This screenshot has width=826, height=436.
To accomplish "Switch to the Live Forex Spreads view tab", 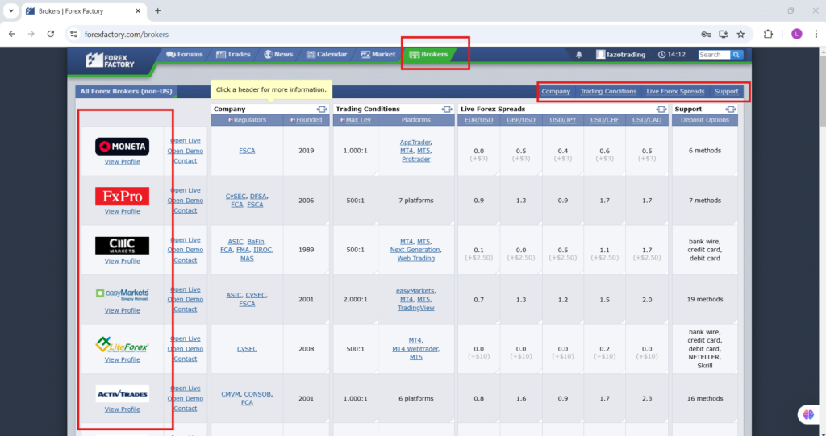I will pyautogui.click(x=675, y=92).
